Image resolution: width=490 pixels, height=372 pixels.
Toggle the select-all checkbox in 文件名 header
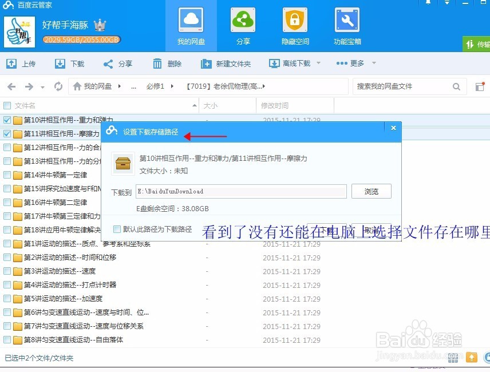7,106
